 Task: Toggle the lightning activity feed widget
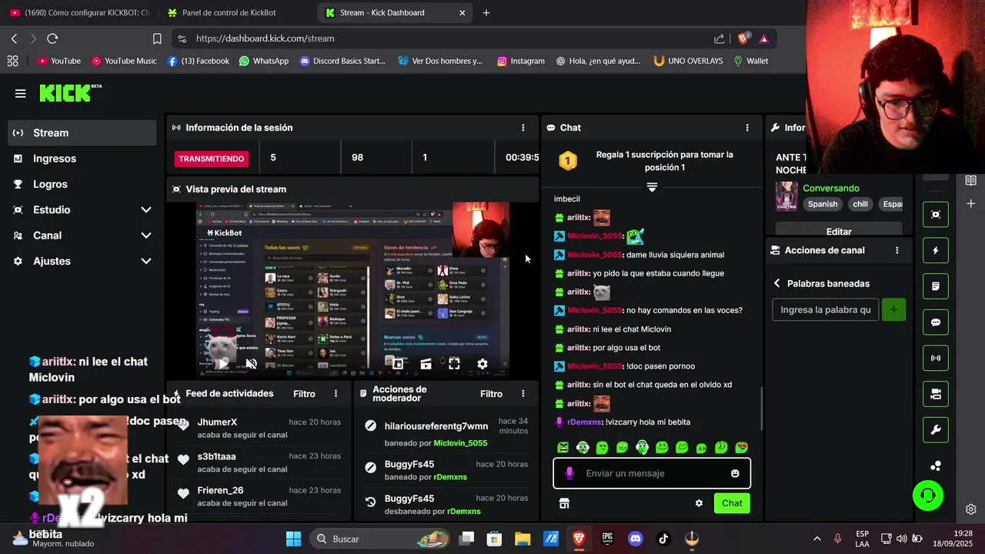tap(936, 250)
